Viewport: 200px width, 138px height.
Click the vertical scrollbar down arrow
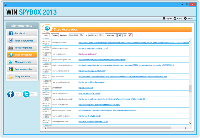(190, 123)
